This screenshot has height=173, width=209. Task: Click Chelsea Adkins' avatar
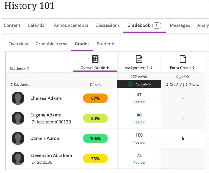click(x=18, y=98)
